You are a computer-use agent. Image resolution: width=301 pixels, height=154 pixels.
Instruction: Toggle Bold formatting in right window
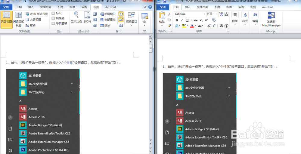click(x=177, y=20)
